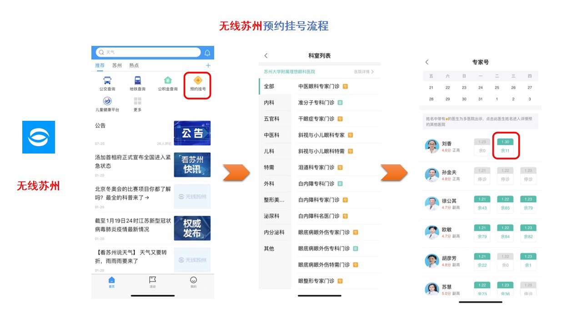Select 儿科 department category

coord(275,151)
